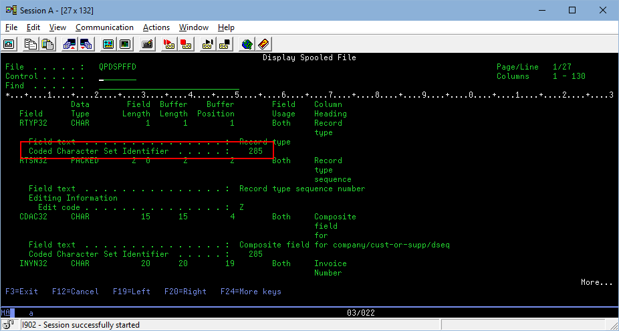
Task: Click the F20=Right function key
Action: pos(185,292)
